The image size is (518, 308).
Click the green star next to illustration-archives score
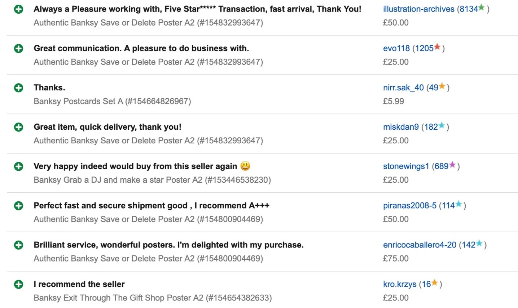click(481, 8)
